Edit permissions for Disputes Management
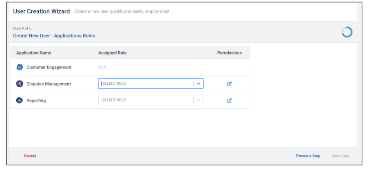 pyautogui.click(x=229, y=84)
